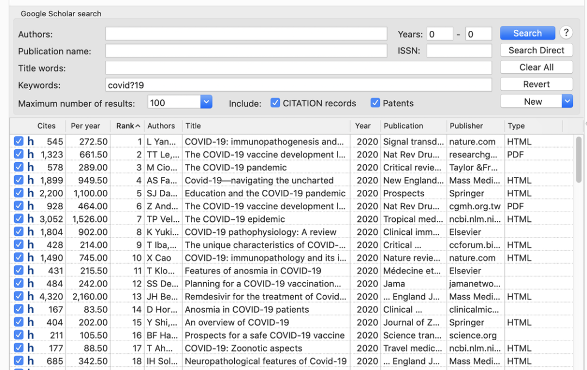Click the results list vertical scrollbar
This screenshot has height=370, width=587.
point(578,163)
